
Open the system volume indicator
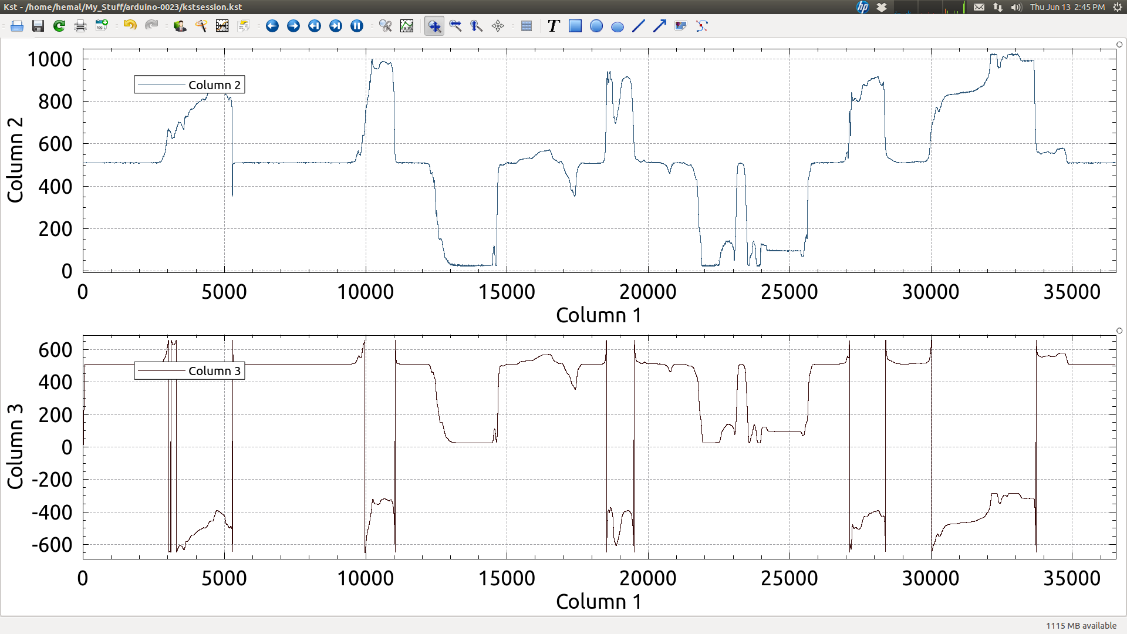click(1016, 7)
